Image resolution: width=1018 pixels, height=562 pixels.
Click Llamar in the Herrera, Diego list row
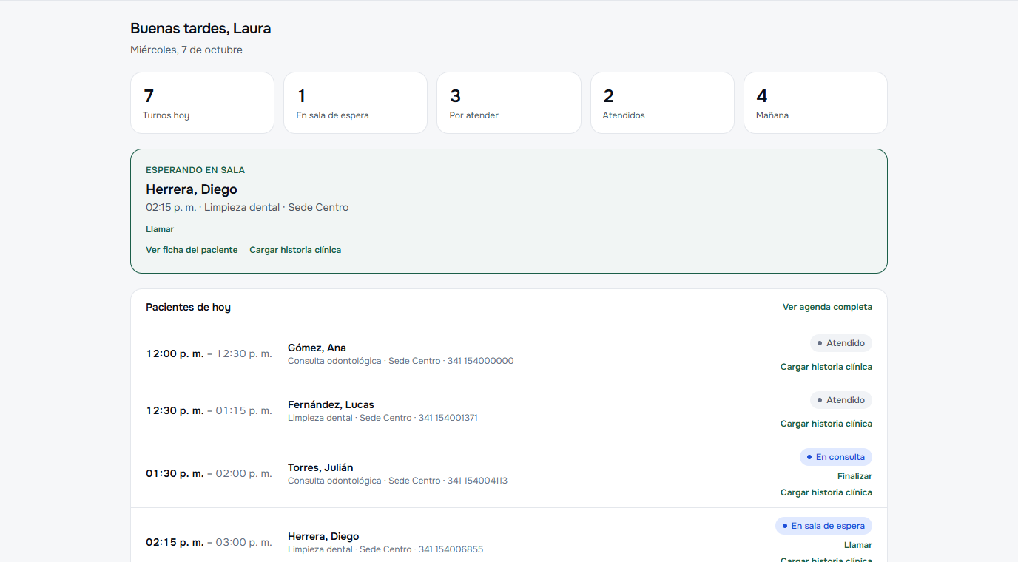point(858,545)
